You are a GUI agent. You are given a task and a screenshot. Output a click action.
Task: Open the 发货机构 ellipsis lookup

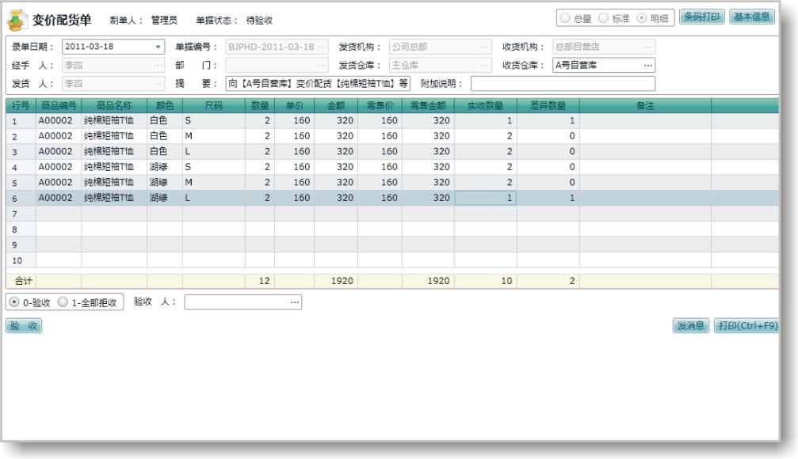click(484, 47)
